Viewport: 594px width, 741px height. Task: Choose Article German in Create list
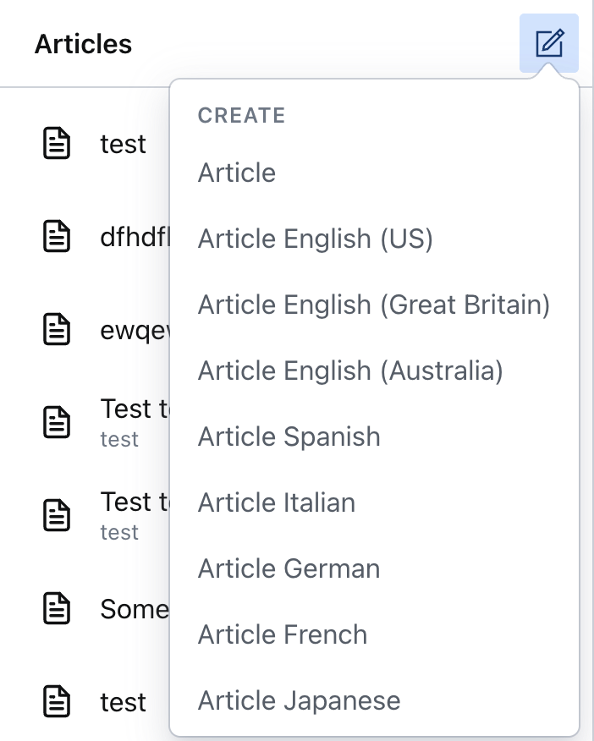click(289, 568)
